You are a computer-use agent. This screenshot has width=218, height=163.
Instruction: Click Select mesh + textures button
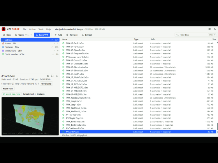point(34,94)
